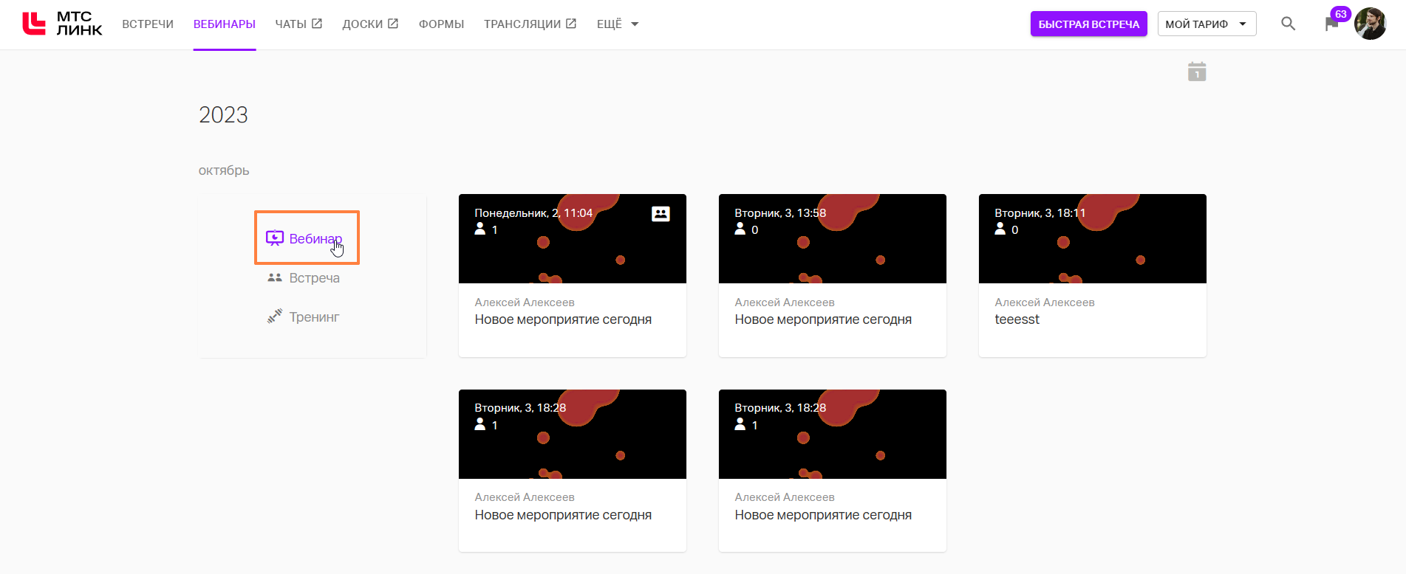Switch to the ВСТРЕЧИ tab
Viewport: 1406px width, 574px height.
[x=148, y=24]
